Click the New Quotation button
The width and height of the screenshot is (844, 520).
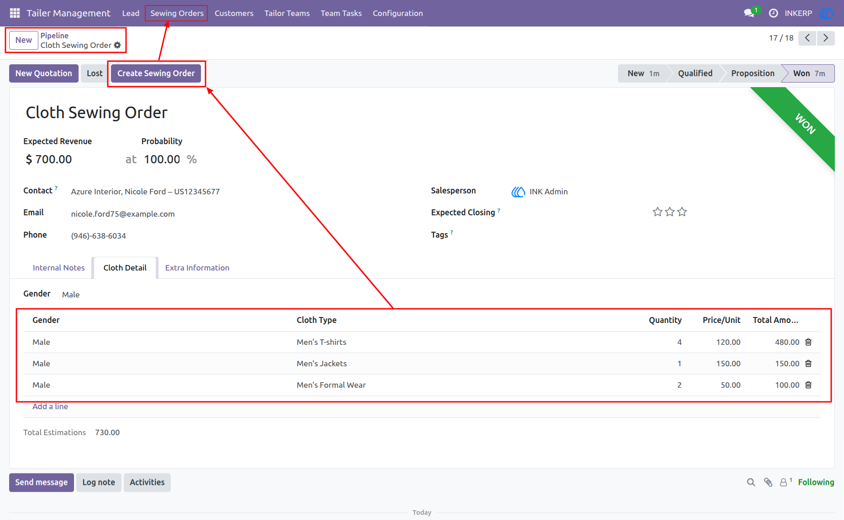[44, 73]
